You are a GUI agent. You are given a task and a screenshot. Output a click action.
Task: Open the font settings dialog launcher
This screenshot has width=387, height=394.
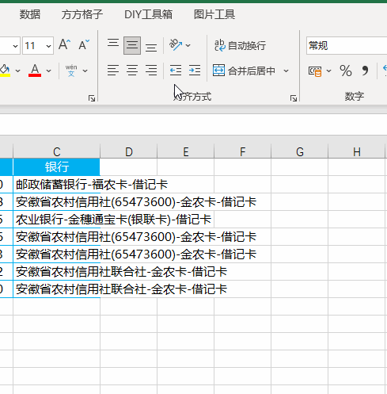click(x=92, y=98)
